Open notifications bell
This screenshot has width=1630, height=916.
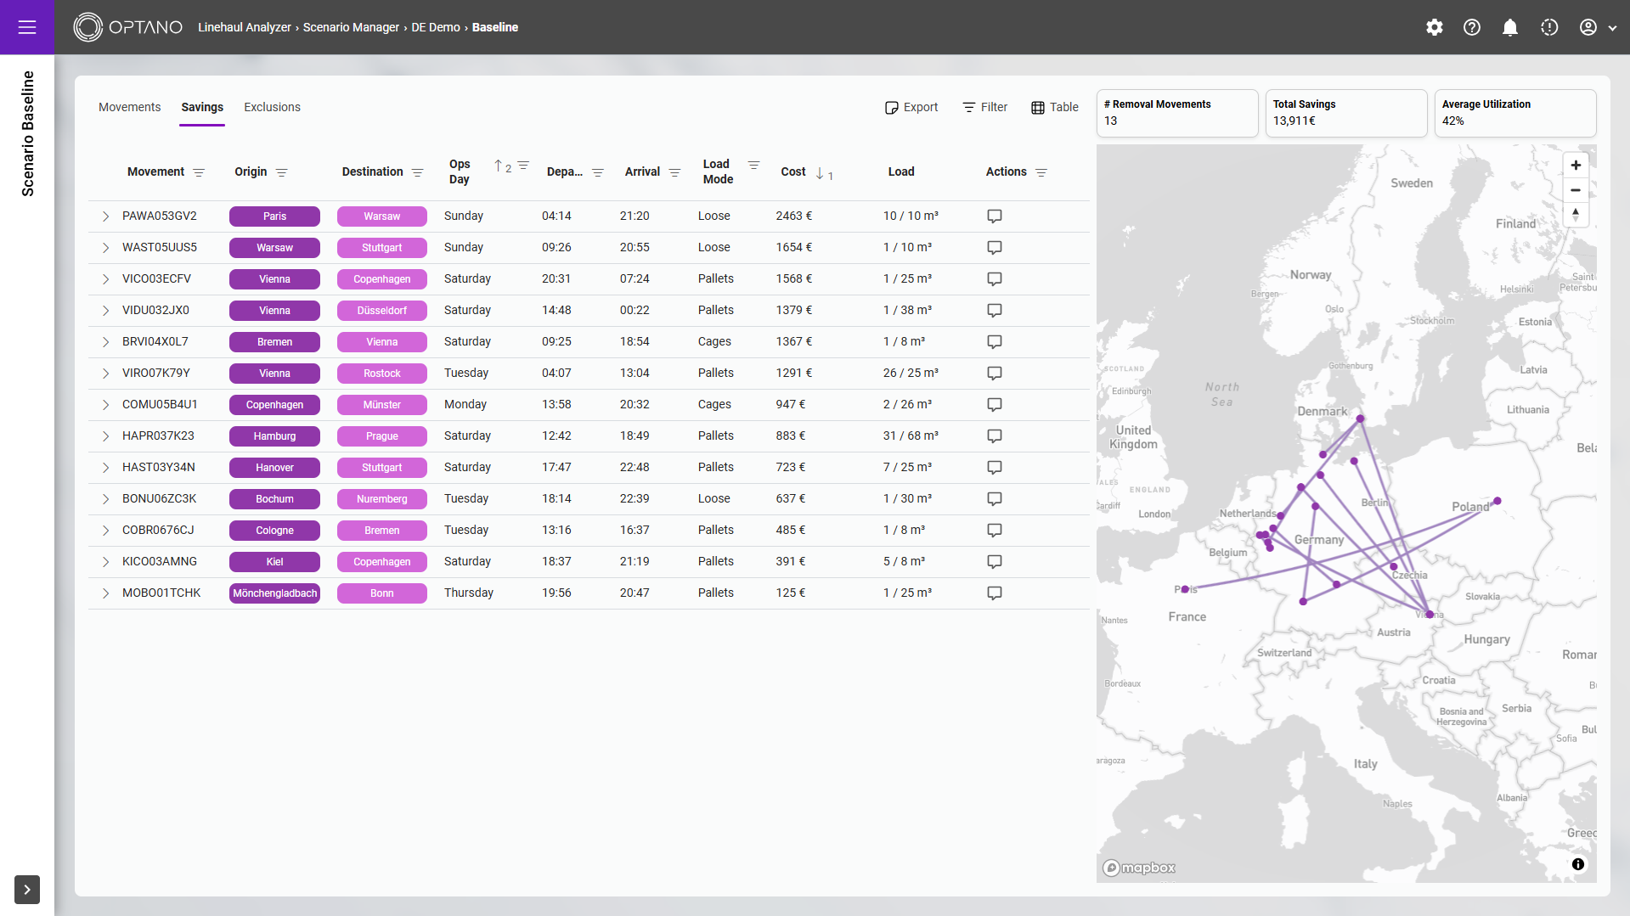click(1509, 27)
